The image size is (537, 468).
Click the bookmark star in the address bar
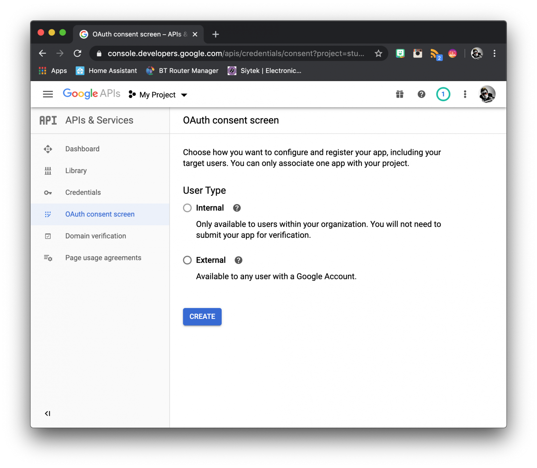(379, 53)
